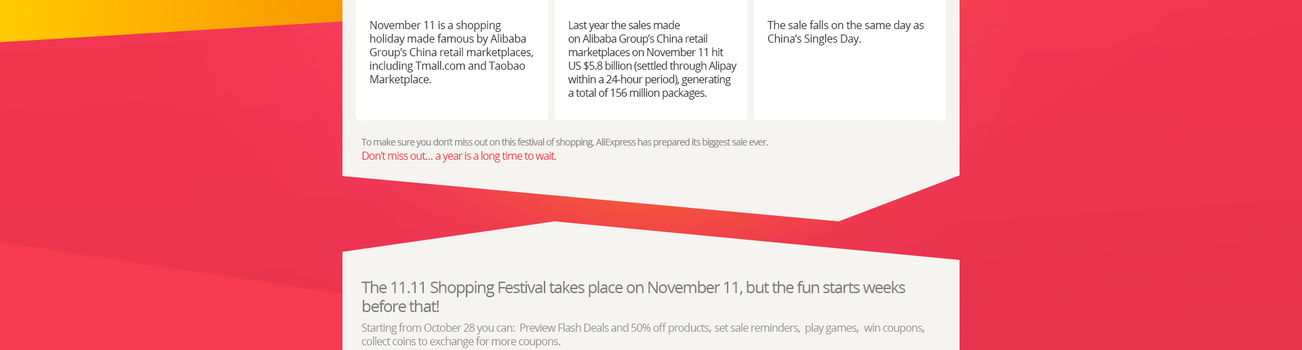1302x350 pixels.
Task: Click the 'China's Singles Day' text
Action: 814,39
